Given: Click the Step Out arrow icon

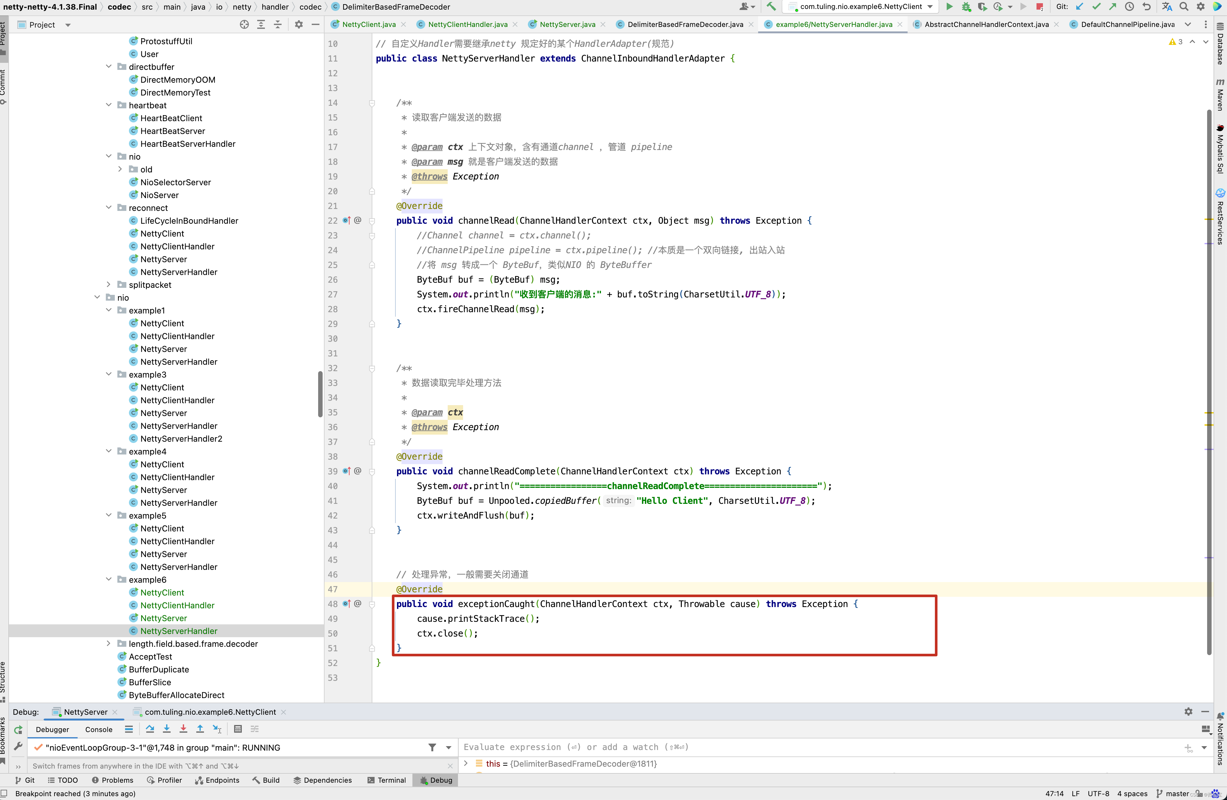Looking at the screenshot, I should (x=200, y=729).
